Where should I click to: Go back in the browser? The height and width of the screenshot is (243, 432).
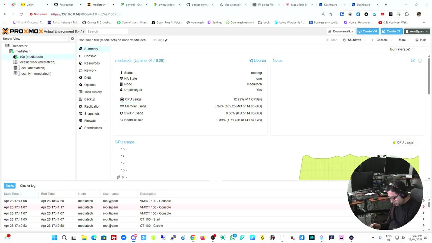(5, 14)
